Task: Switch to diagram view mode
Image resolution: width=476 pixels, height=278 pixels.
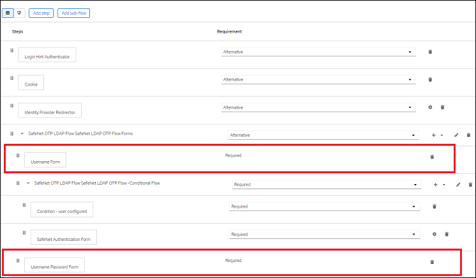Action: (19, 13)
